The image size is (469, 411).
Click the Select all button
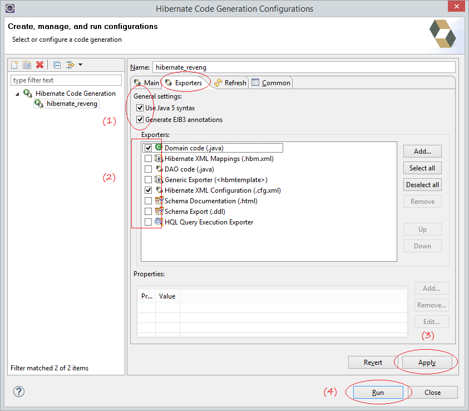(x=422, y=168)
